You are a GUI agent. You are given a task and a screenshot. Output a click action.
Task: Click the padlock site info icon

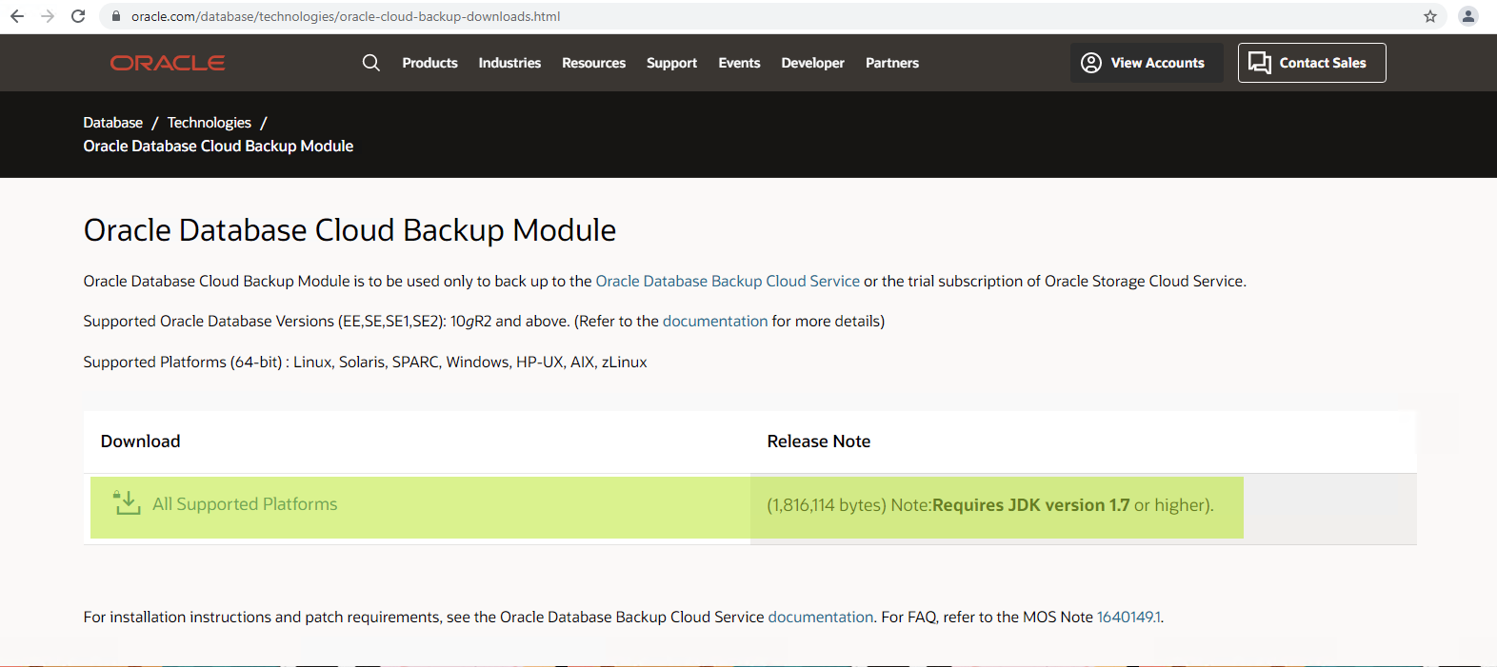click(115, 16)
